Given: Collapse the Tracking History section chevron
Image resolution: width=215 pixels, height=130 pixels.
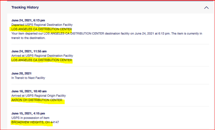Looking at the screenshot, I should tap(206, 8).
